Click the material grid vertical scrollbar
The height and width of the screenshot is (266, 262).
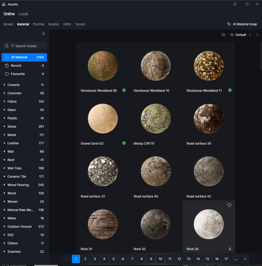click(x=261, y=56)
